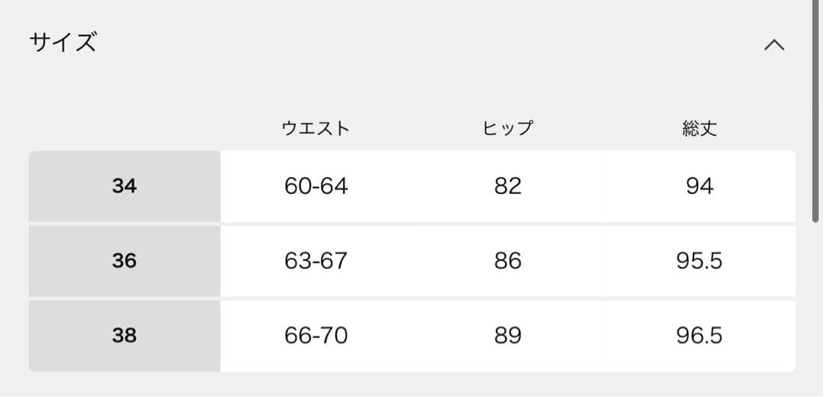Click the scrollbar track below the thumb
Image resolution: width=825 pixels, height=397 pixels.
(x=817, y=305)
